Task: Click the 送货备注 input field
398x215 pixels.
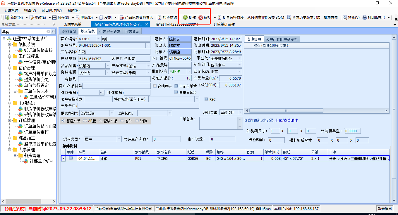Action: (x=138, y=106)
